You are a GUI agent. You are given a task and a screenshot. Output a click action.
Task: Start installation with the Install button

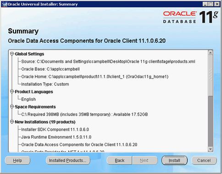tap(174, 160)
